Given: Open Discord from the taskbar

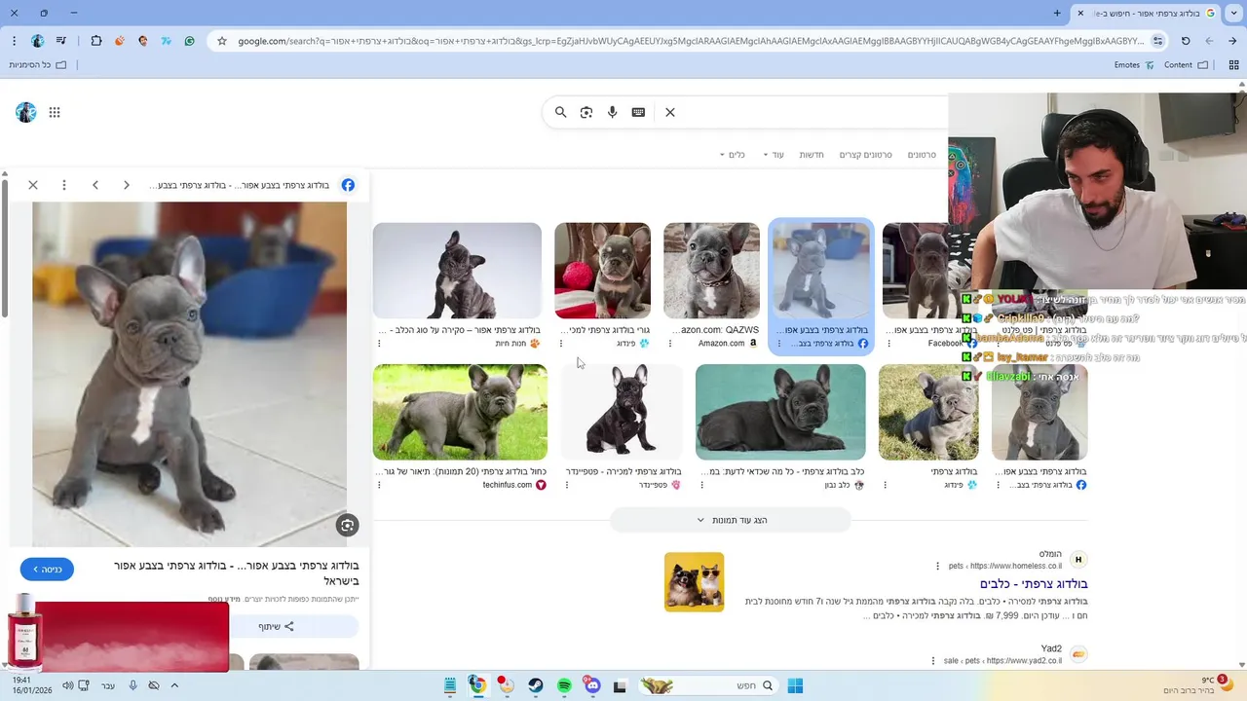Looking at the screenshot, I should [x=592, y=685].
